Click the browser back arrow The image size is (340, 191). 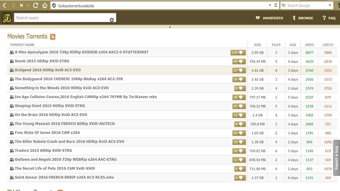(4, 5)
